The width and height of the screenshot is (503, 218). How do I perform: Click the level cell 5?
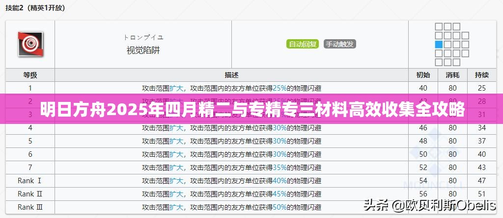click(x=30, y=141)
